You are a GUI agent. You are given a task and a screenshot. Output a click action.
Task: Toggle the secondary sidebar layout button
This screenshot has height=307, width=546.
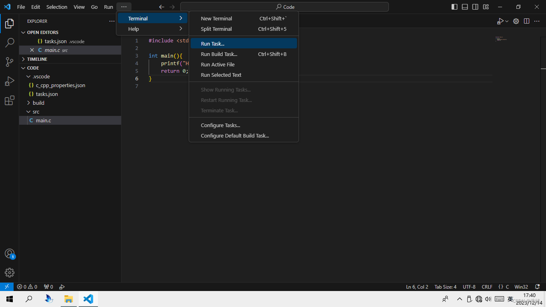click(475, 7)
